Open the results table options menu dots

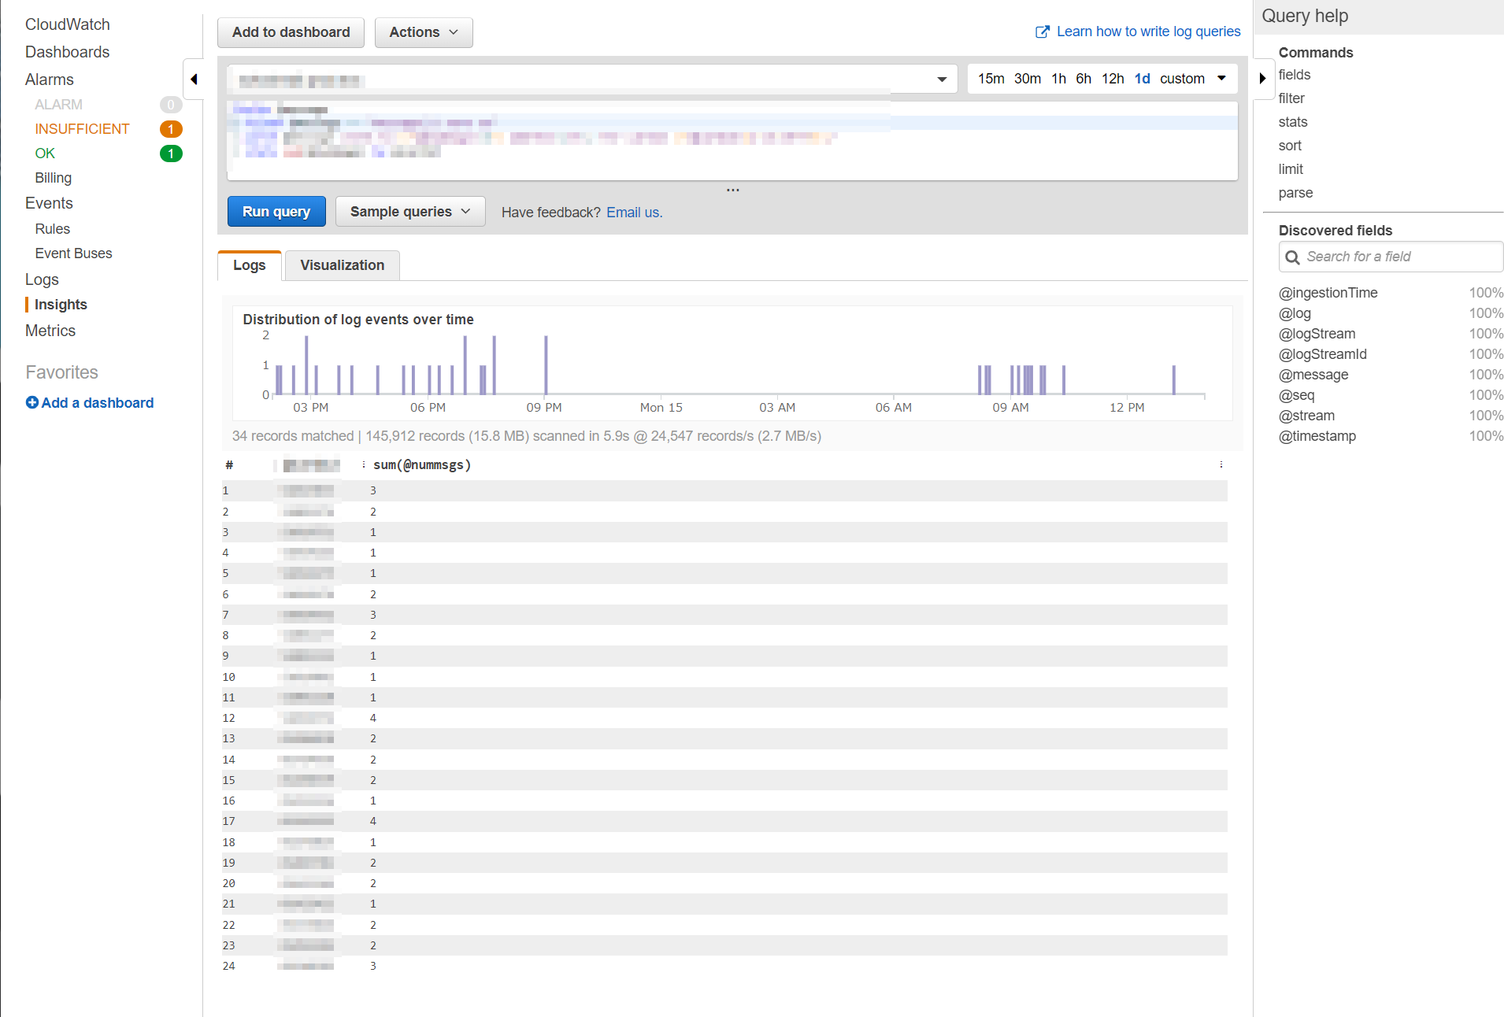point(1221,464)
